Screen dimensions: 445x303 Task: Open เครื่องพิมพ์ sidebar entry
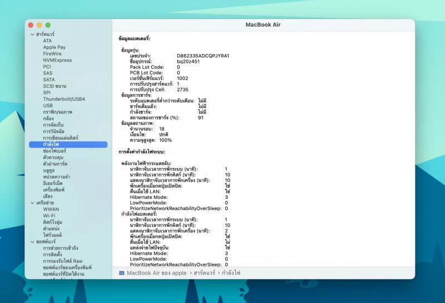click(53, 190)
